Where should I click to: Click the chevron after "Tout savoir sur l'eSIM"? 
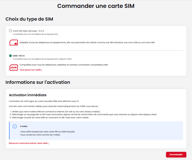click(42, 70)
